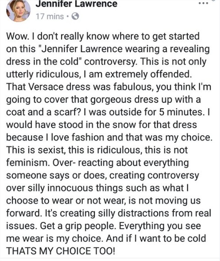
Task: Click the phrase "THATS MY CHOICE TOO!"
Action: (61, 251)
